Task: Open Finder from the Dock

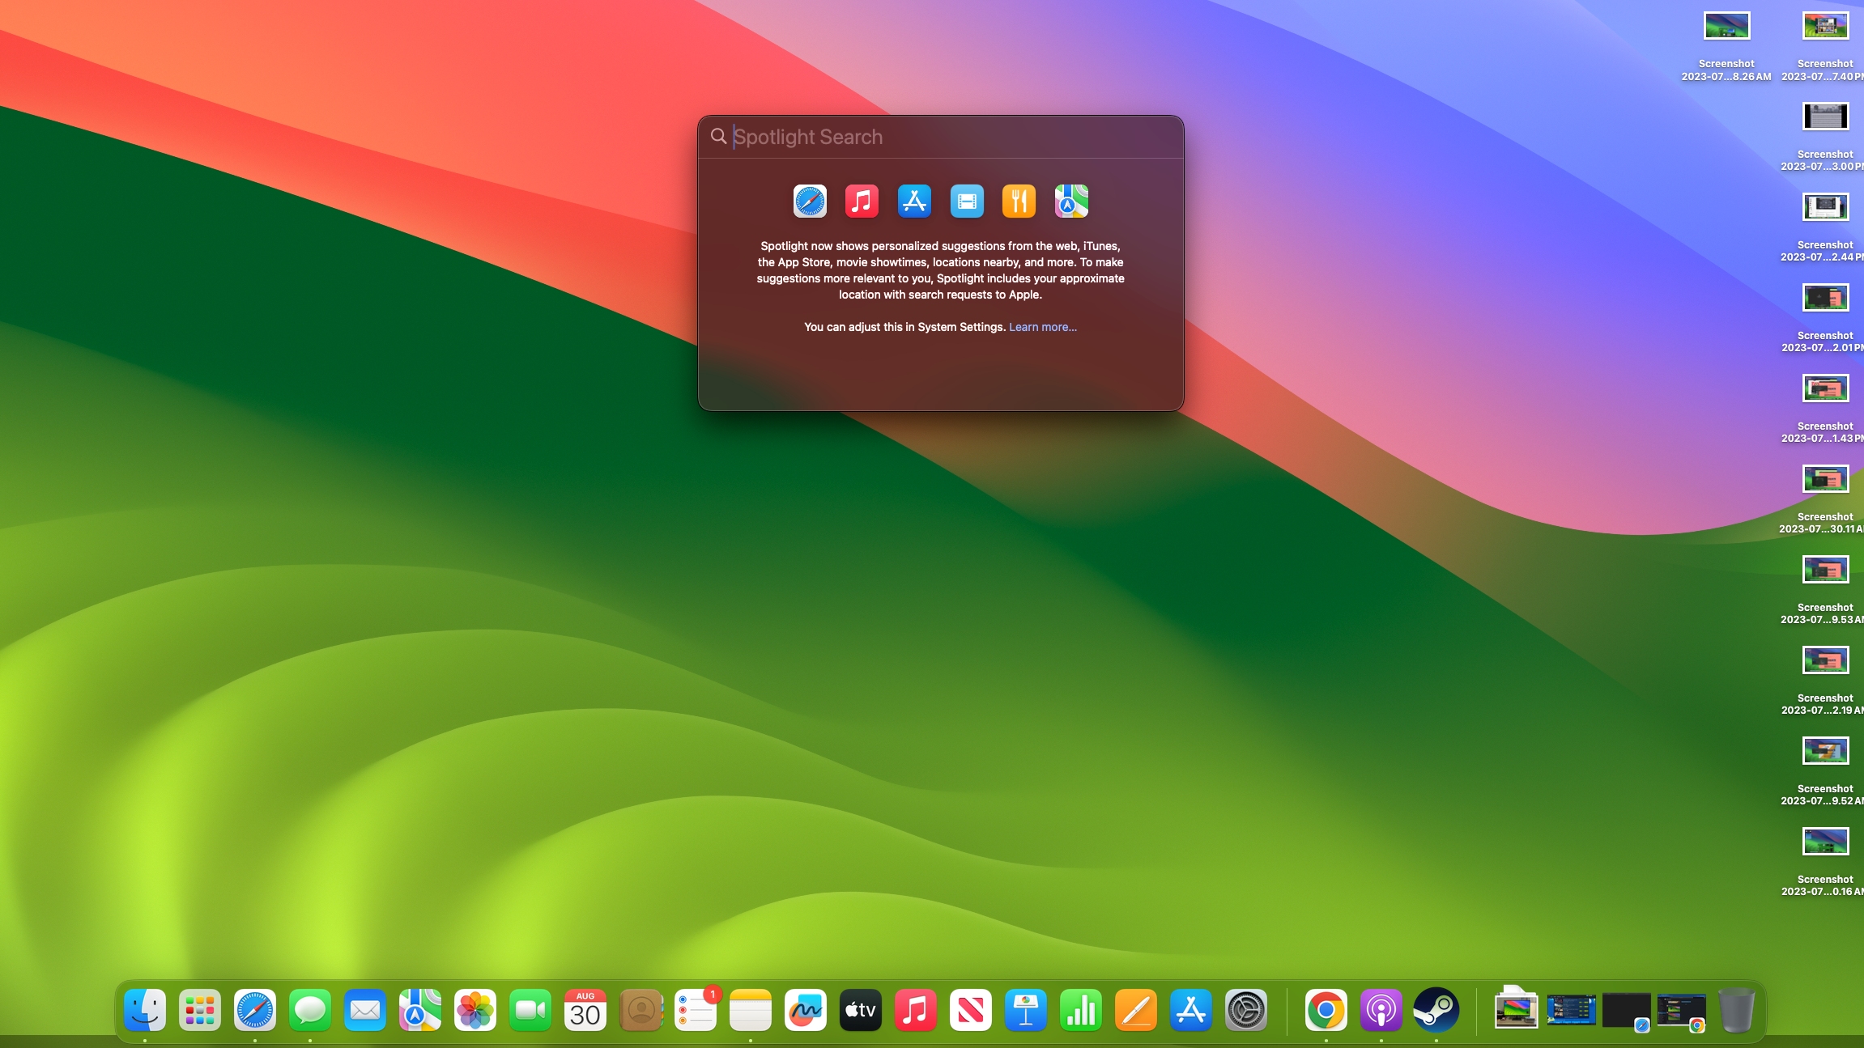Action: click(x=145, y=1010)
